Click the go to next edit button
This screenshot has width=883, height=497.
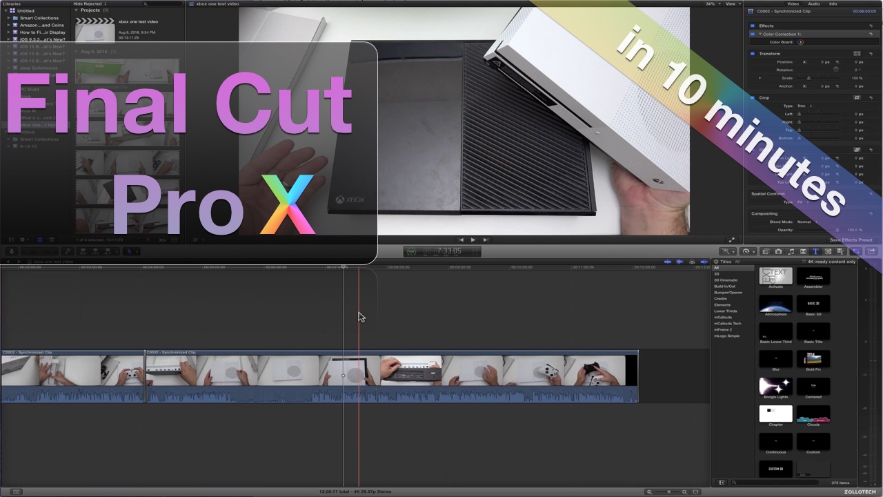coord(486,240)
